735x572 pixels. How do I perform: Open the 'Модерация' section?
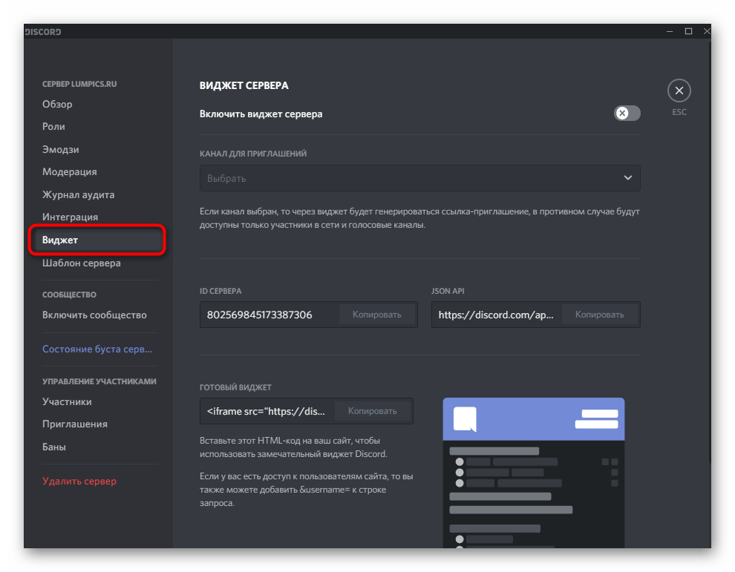click(x=69, y=171)
